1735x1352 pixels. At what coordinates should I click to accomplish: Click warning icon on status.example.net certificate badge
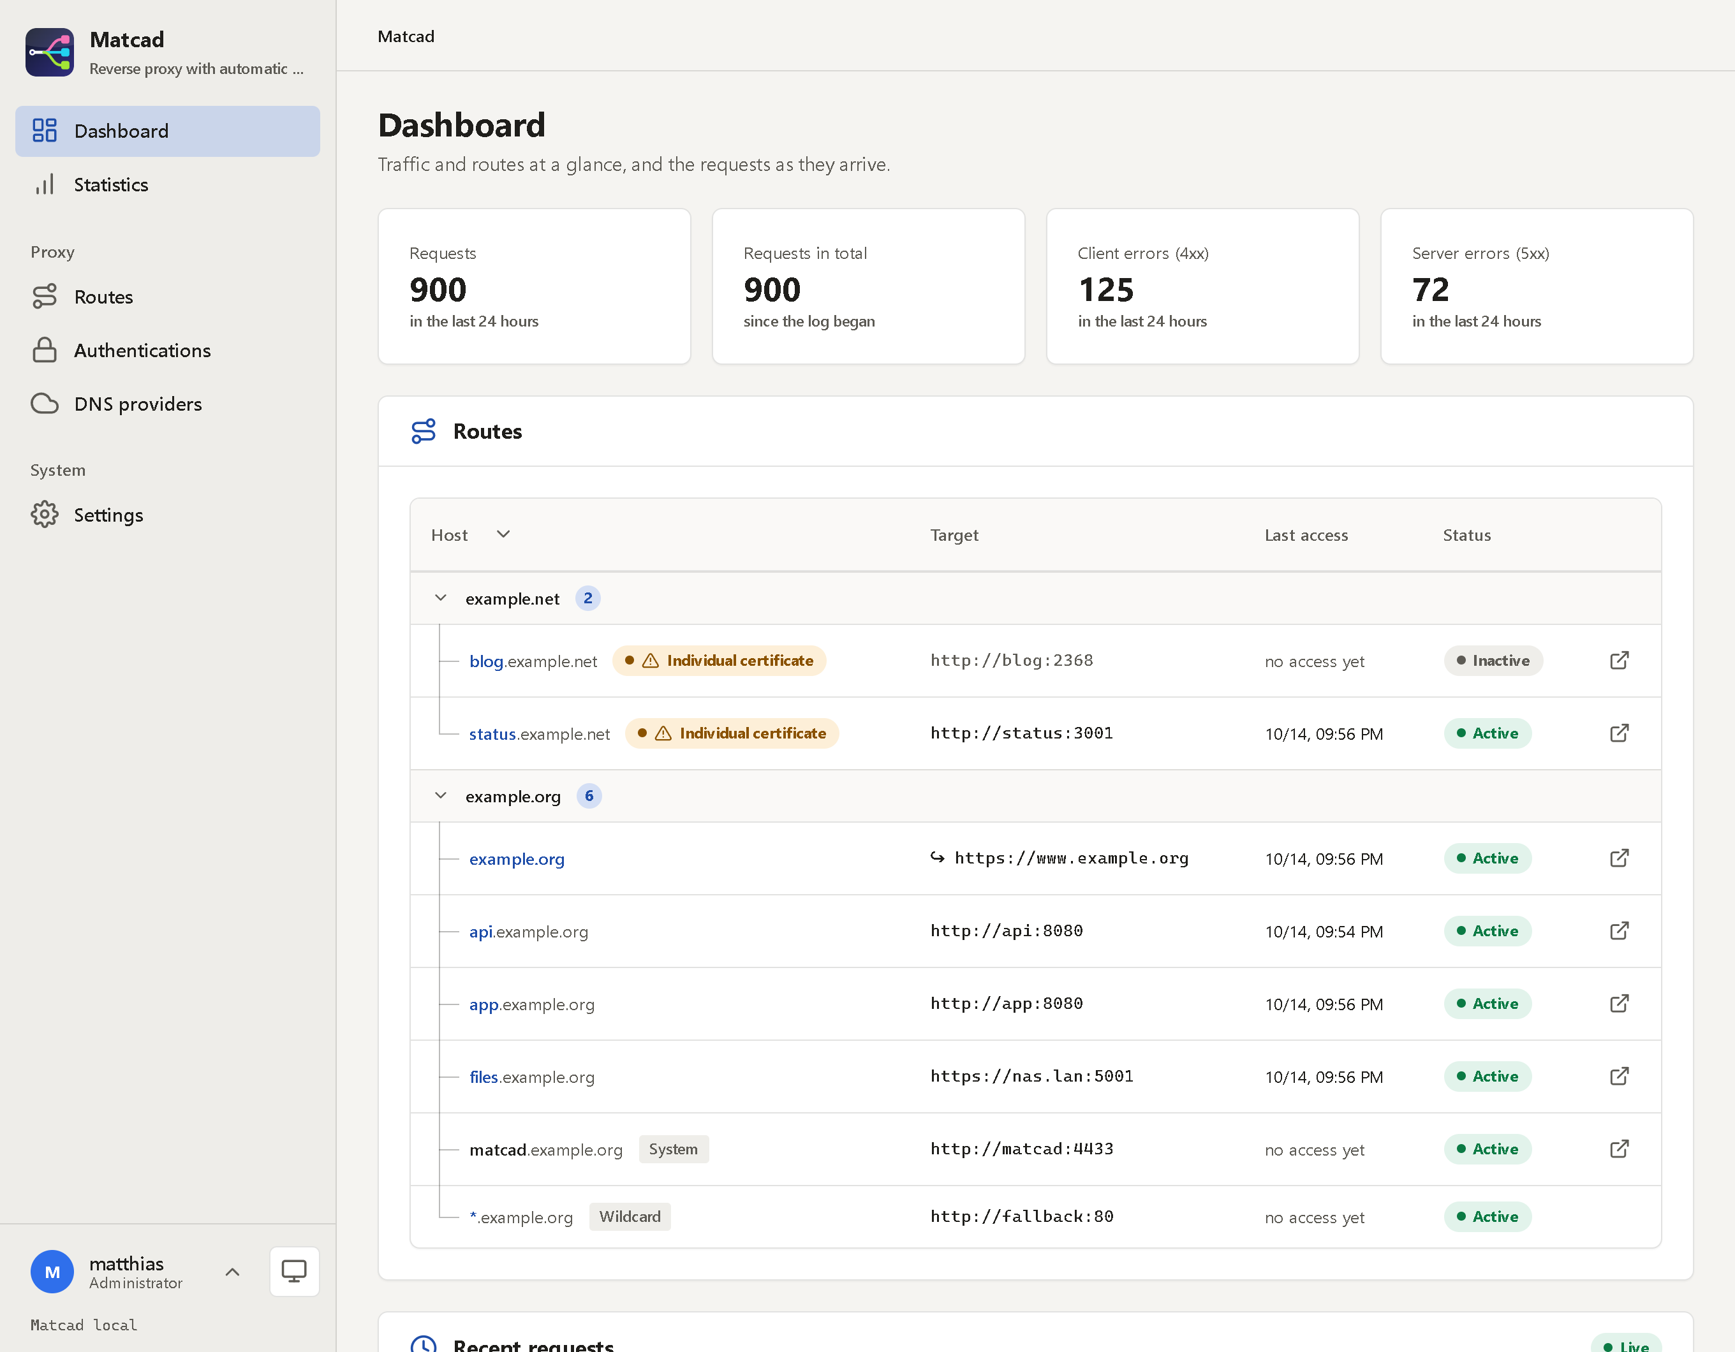tap(663, 733)
